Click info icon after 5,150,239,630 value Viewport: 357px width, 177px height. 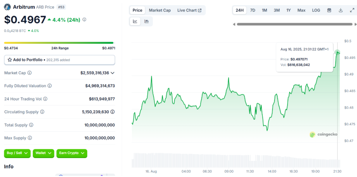(113, 112)
